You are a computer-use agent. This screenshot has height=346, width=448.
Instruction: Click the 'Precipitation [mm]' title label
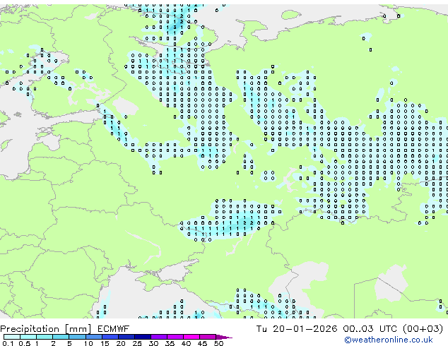tap(46, 329)
